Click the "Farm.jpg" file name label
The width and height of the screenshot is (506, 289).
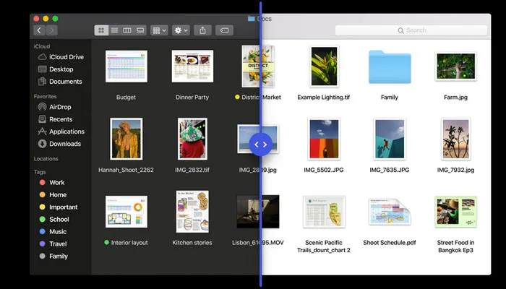tap(455, 97)
